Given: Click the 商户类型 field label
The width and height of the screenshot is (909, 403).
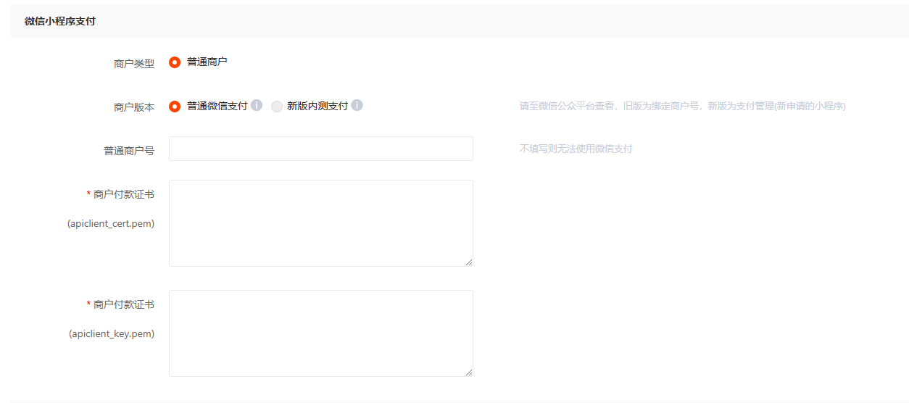Looking at the screenshot, I should [x=134, y=64].
